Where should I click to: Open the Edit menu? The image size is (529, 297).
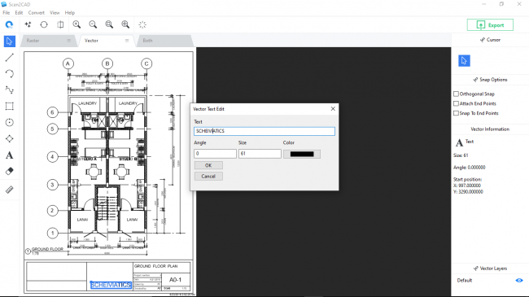(19, 13)
